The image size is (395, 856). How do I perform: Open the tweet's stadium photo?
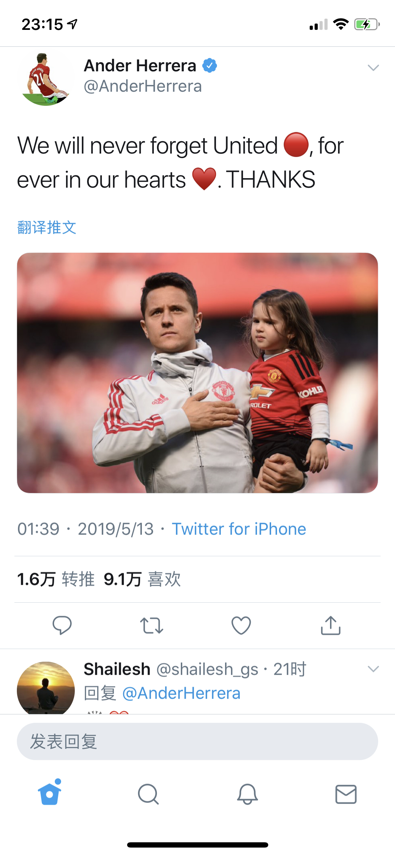[197, 372]
